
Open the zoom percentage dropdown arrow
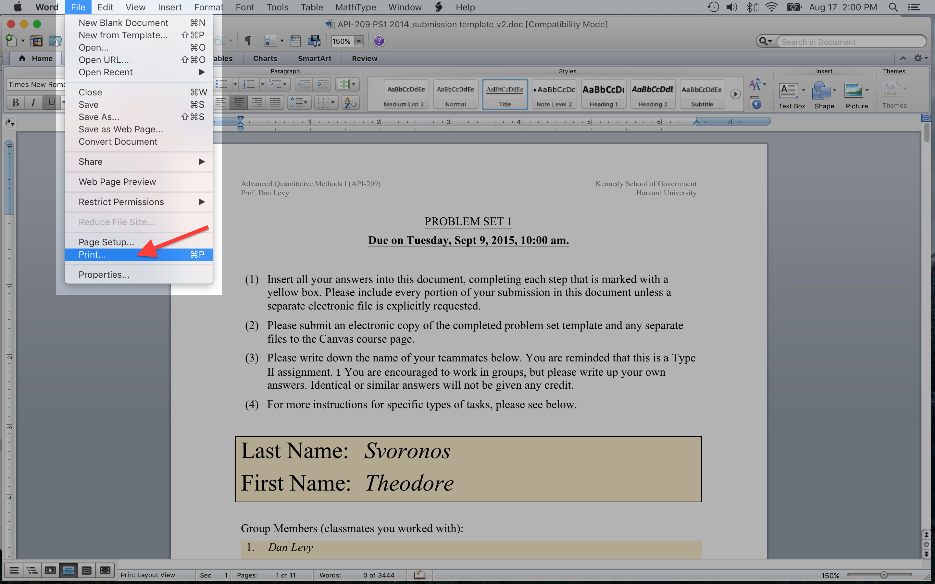(359, 41)
